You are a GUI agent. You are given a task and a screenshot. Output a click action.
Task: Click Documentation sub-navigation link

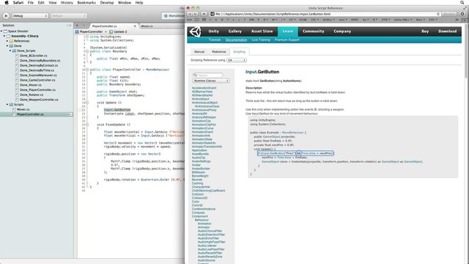coord(236,40)
